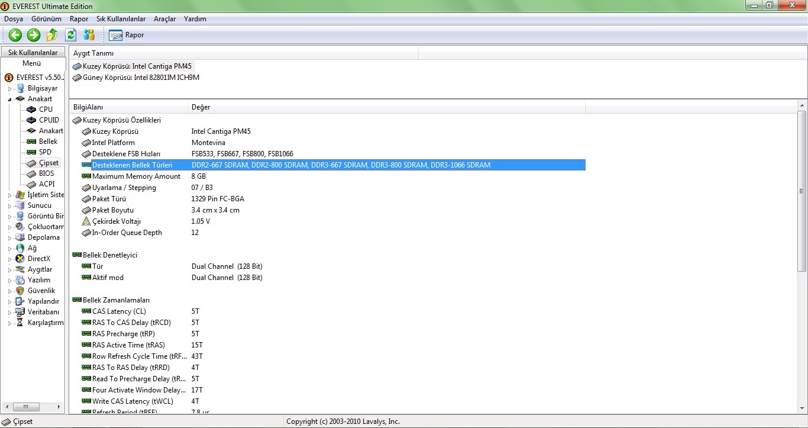This screenshot has width=808, height=428.
Task: Open the Sık Kullanılanlar menu
Action: (x=121, y=19)
